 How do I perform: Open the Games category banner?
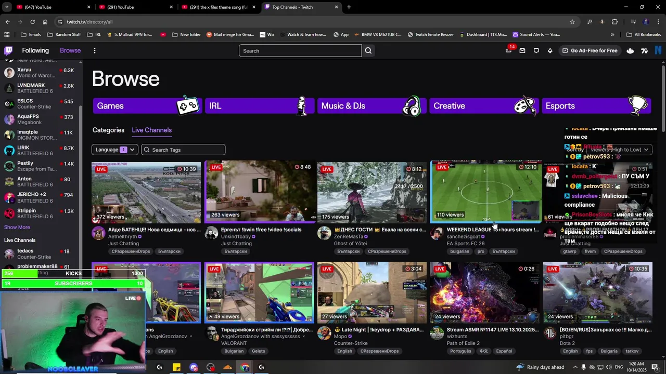coord(147,105)
